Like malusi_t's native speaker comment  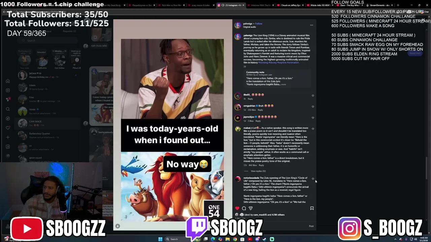(313, 129)
